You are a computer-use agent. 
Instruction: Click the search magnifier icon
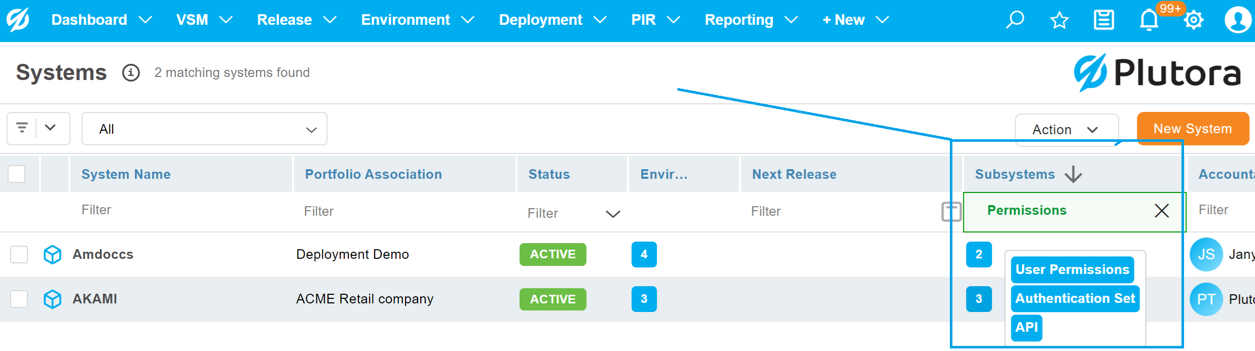coord(1015,20)
